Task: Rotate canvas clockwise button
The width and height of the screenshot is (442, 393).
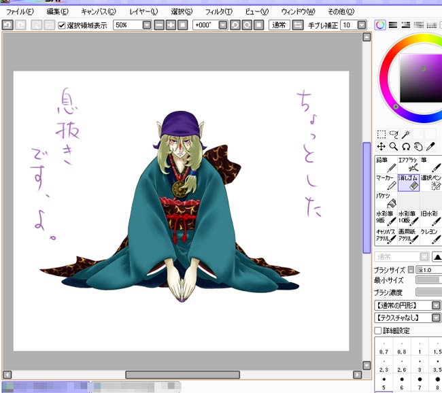Action: pyautogui.click(x=247, y=25)
